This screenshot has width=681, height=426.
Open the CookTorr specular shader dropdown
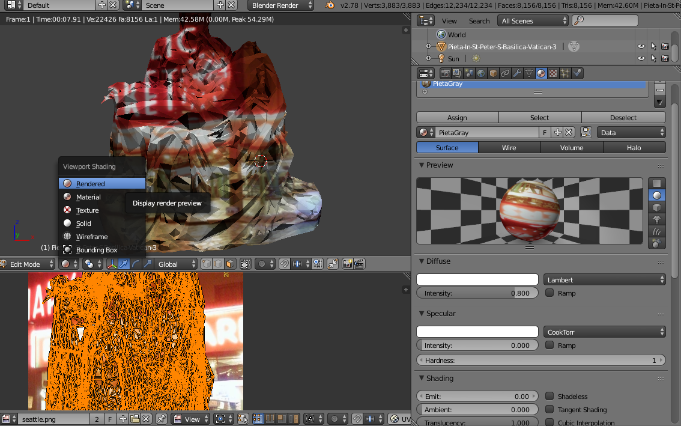(x=605, y=332)
